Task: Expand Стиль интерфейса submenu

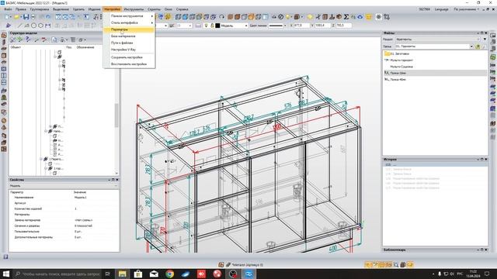Action: 129,22
